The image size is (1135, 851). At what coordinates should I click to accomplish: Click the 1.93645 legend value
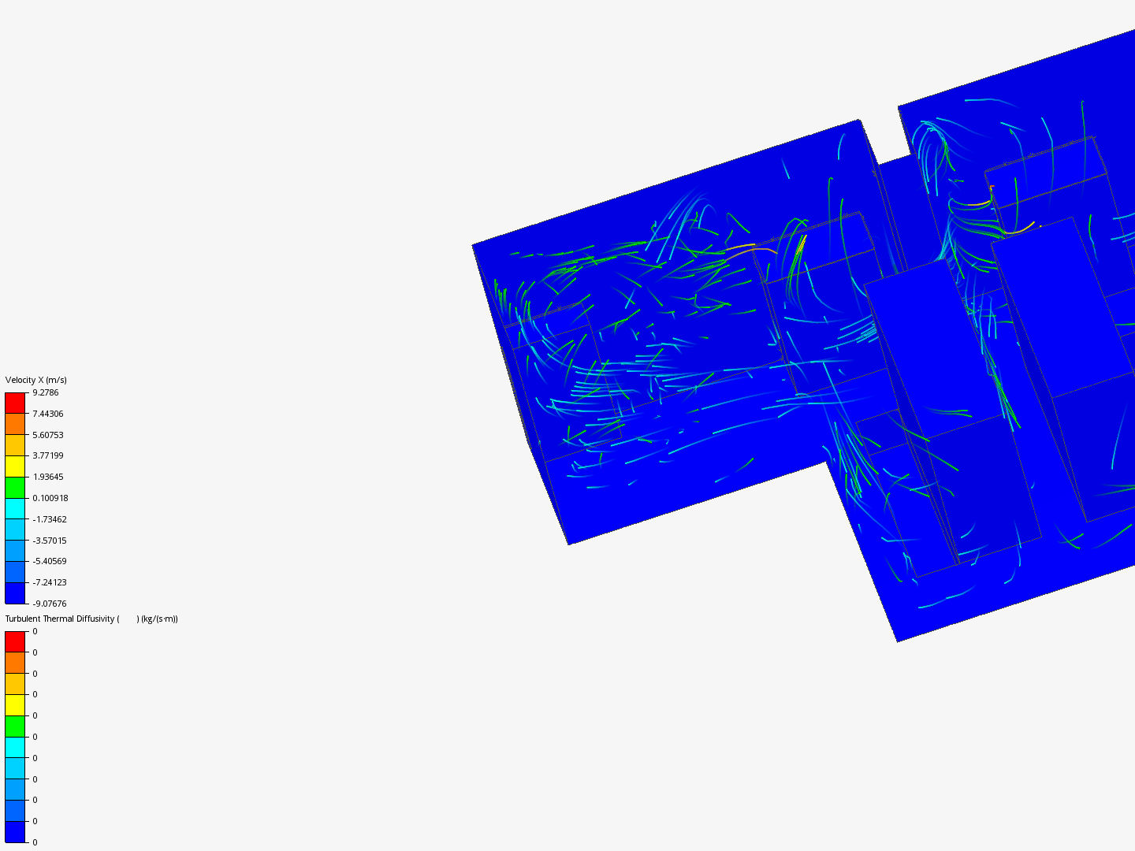[x=48, y=477]
